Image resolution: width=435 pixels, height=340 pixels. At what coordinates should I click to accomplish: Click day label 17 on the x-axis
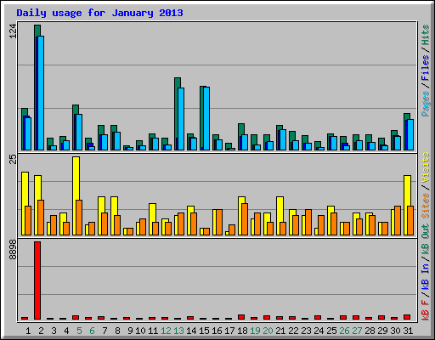click(x=229, y=331)
